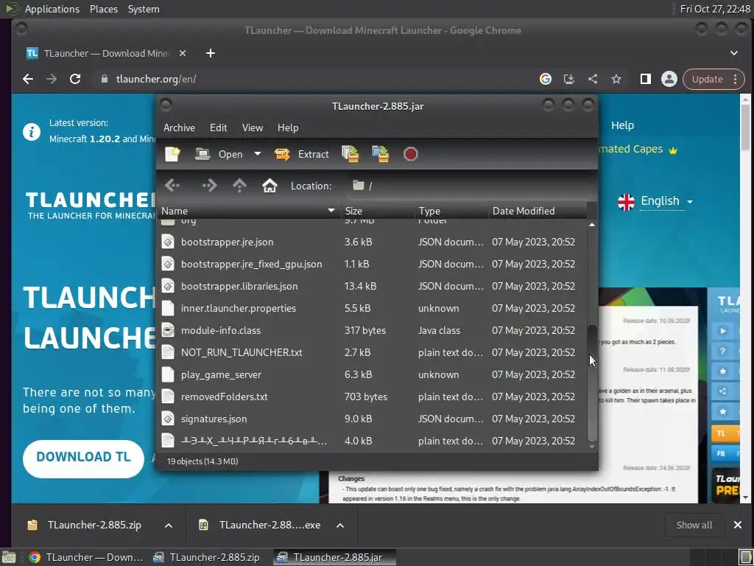Close the TLauncher browser tab

pos(183,53)
